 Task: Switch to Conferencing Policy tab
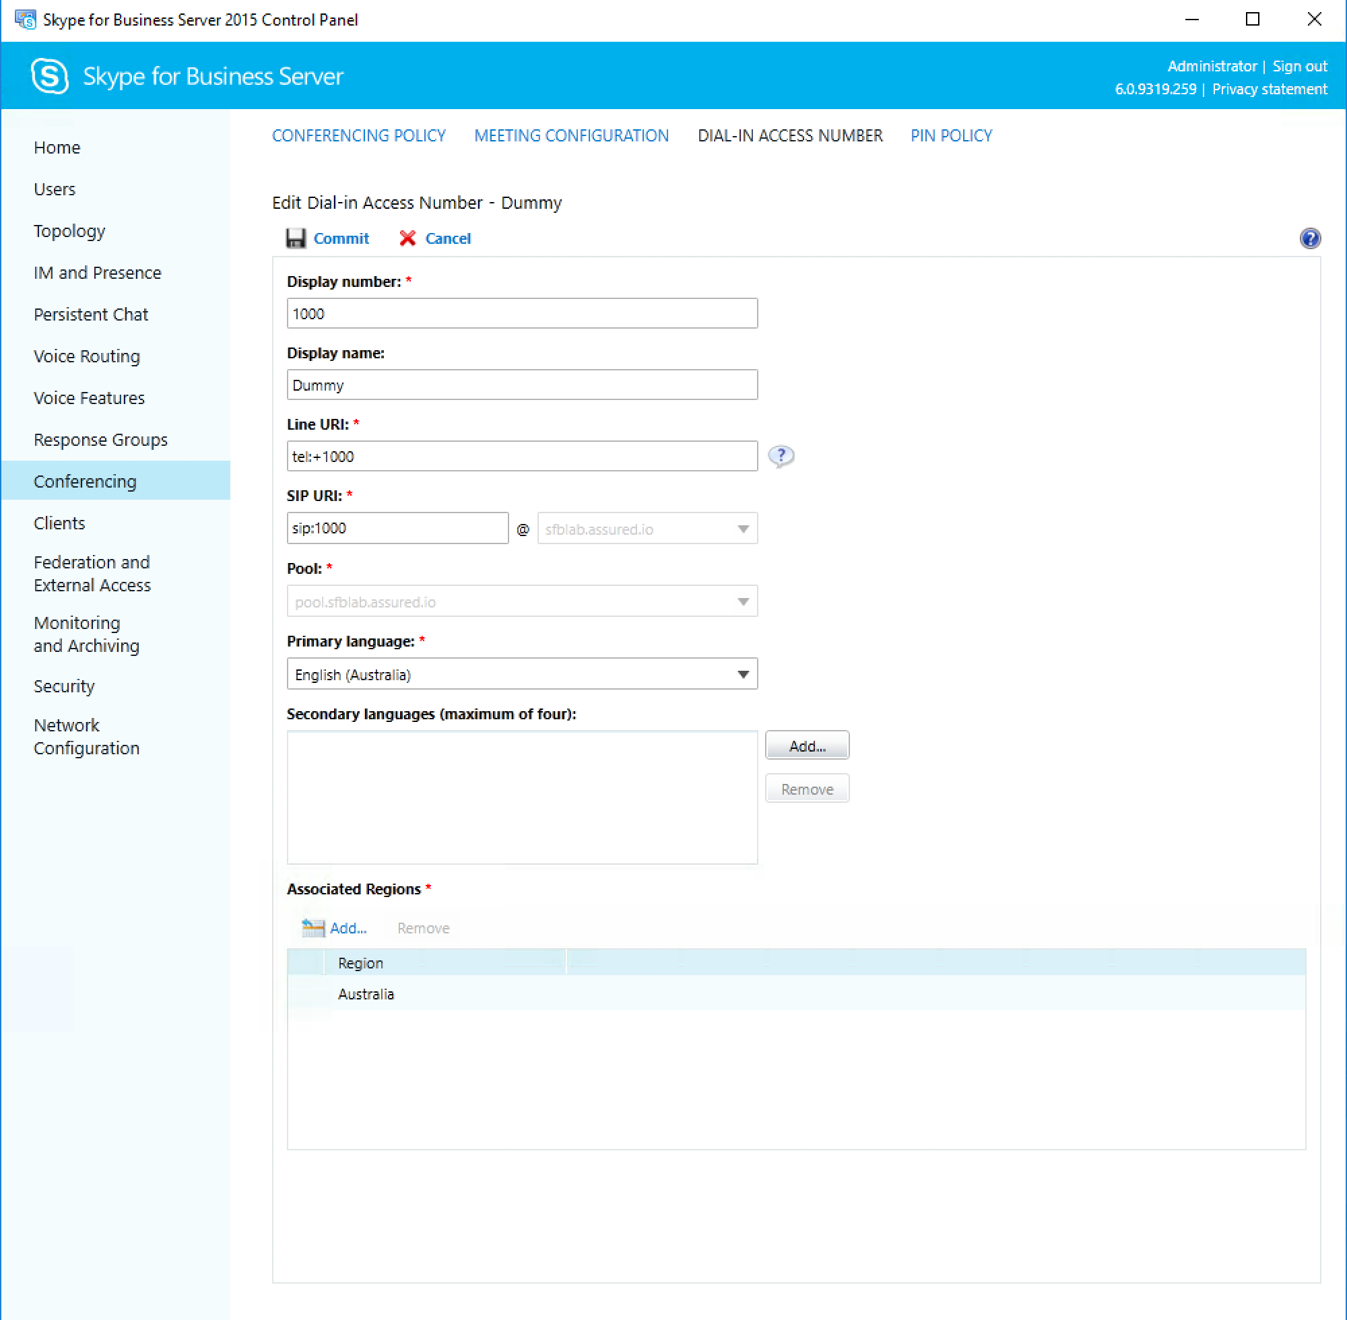(x=358, y=136)
